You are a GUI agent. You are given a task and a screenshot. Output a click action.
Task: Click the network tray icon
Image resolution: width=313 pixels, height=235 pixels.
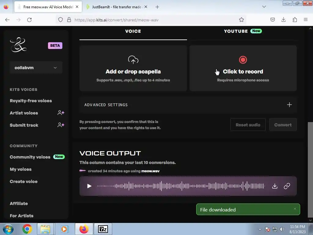pyautogui.click(x=275, y=229)
